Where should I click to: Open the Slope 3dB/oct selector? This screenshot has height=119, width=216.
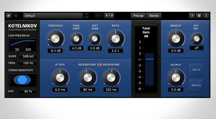coord(28,56)
